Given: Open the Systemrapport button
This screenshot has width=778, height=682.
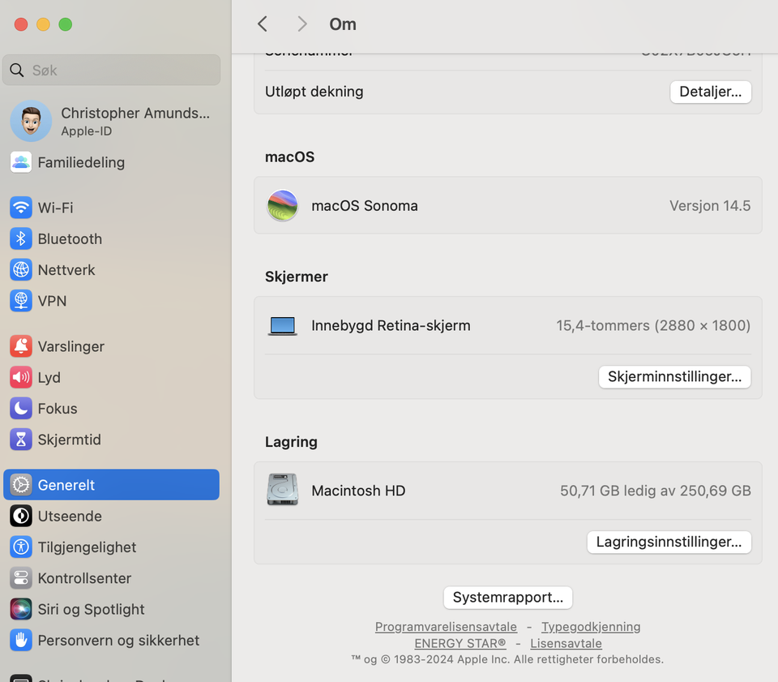Looking at the screenshot, I should tap(507, 598).
